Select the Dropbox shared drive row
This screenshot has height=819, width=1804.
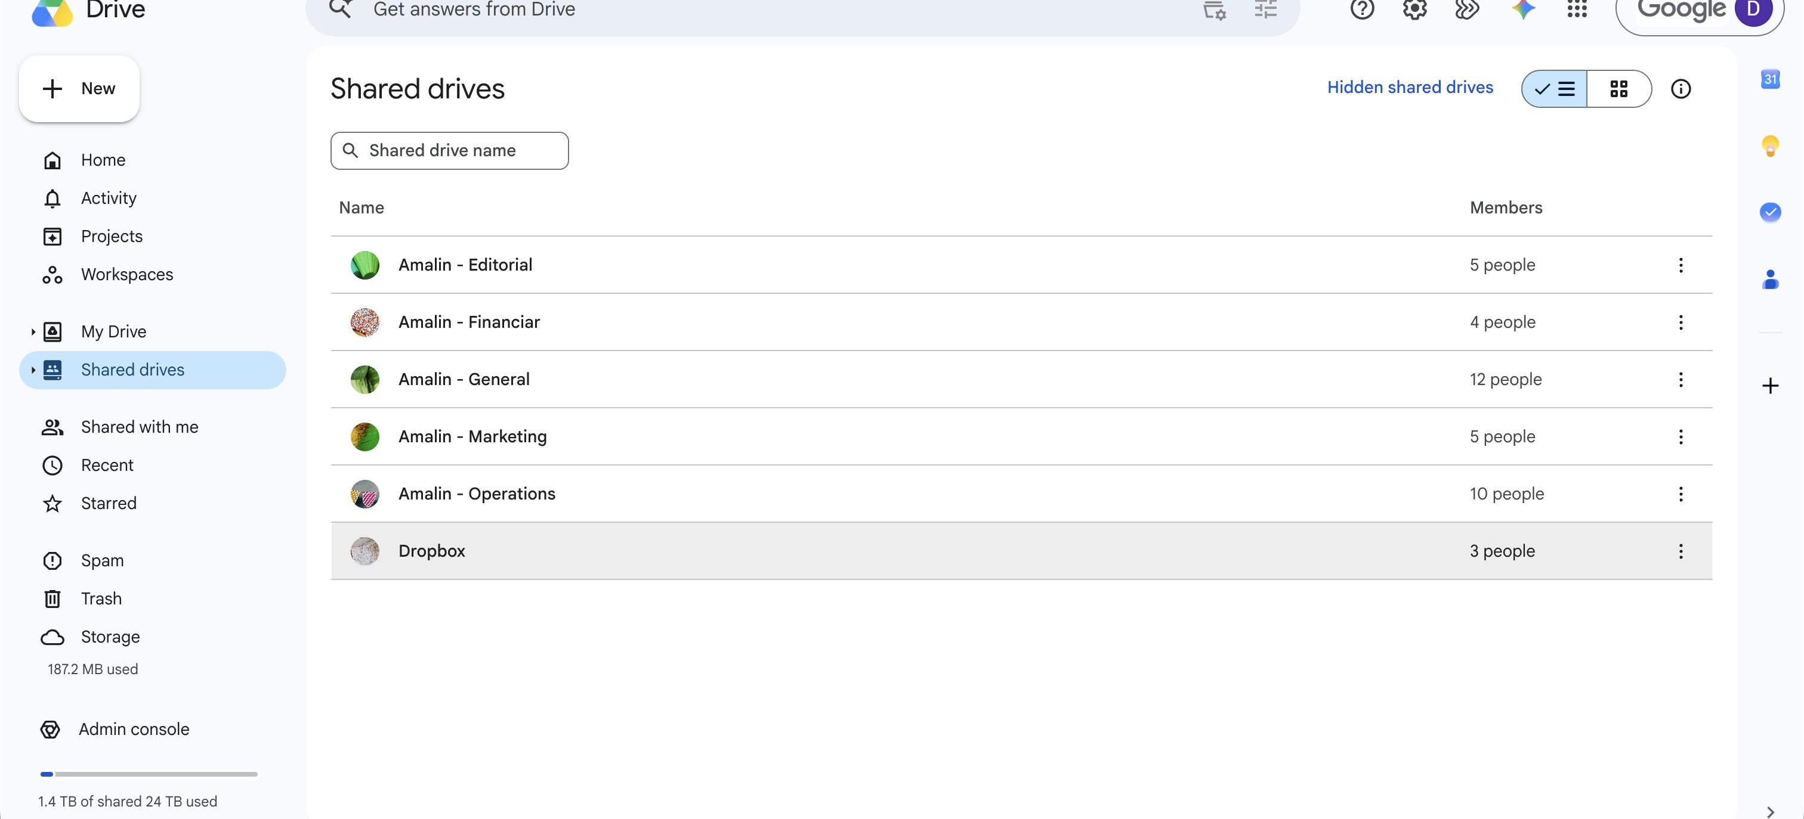[x=1022, y=551]
